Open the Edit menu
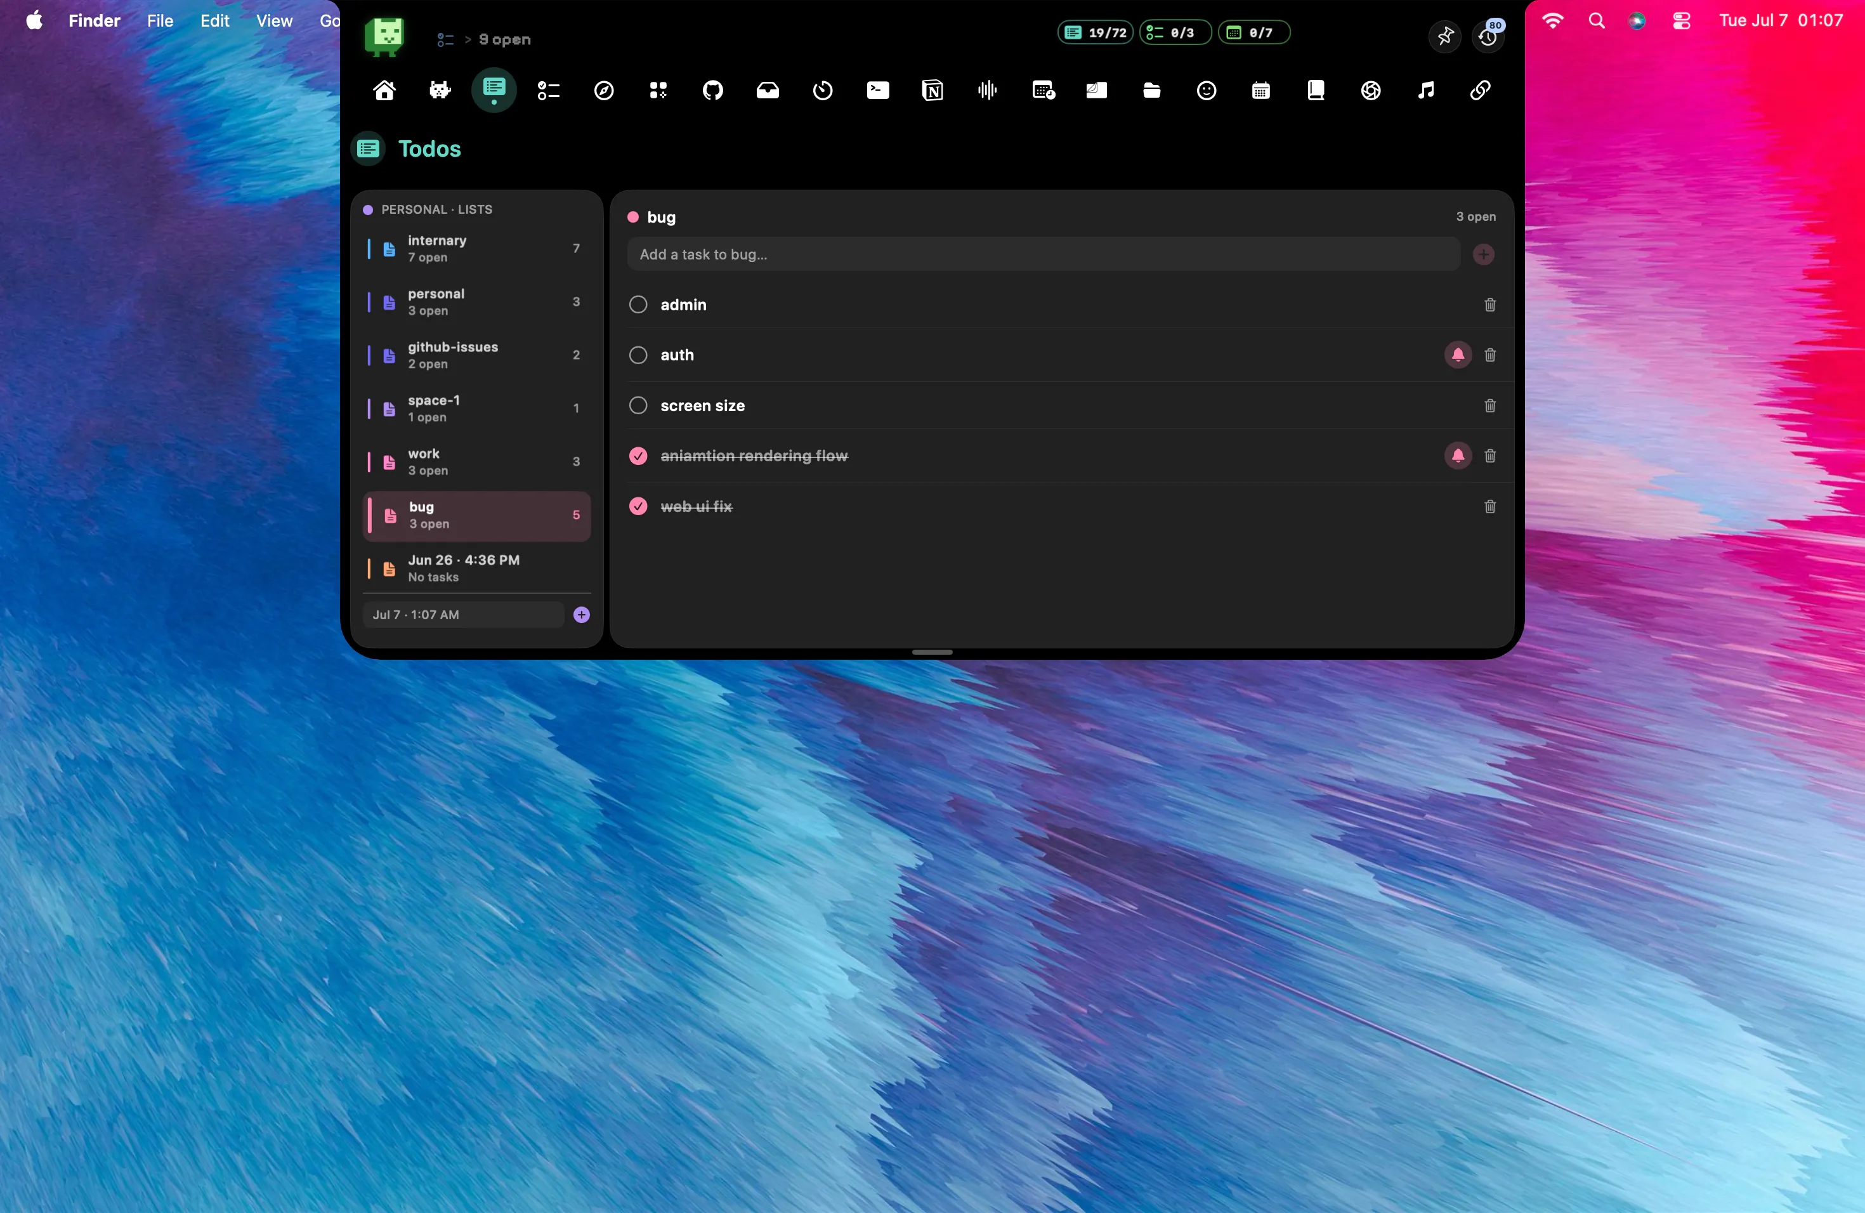The width and height of the screenshot is (1865, 1213). (214, 20)
